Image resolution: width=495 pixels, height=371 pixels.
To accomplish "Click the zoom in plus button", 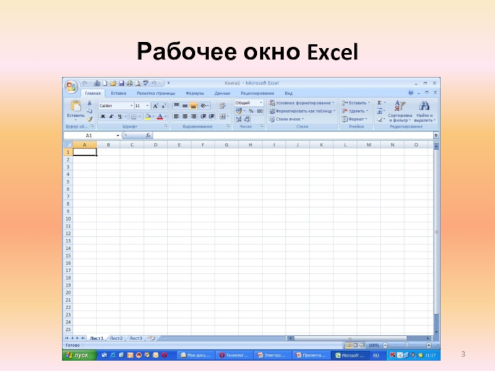I will tap(428, 345).
